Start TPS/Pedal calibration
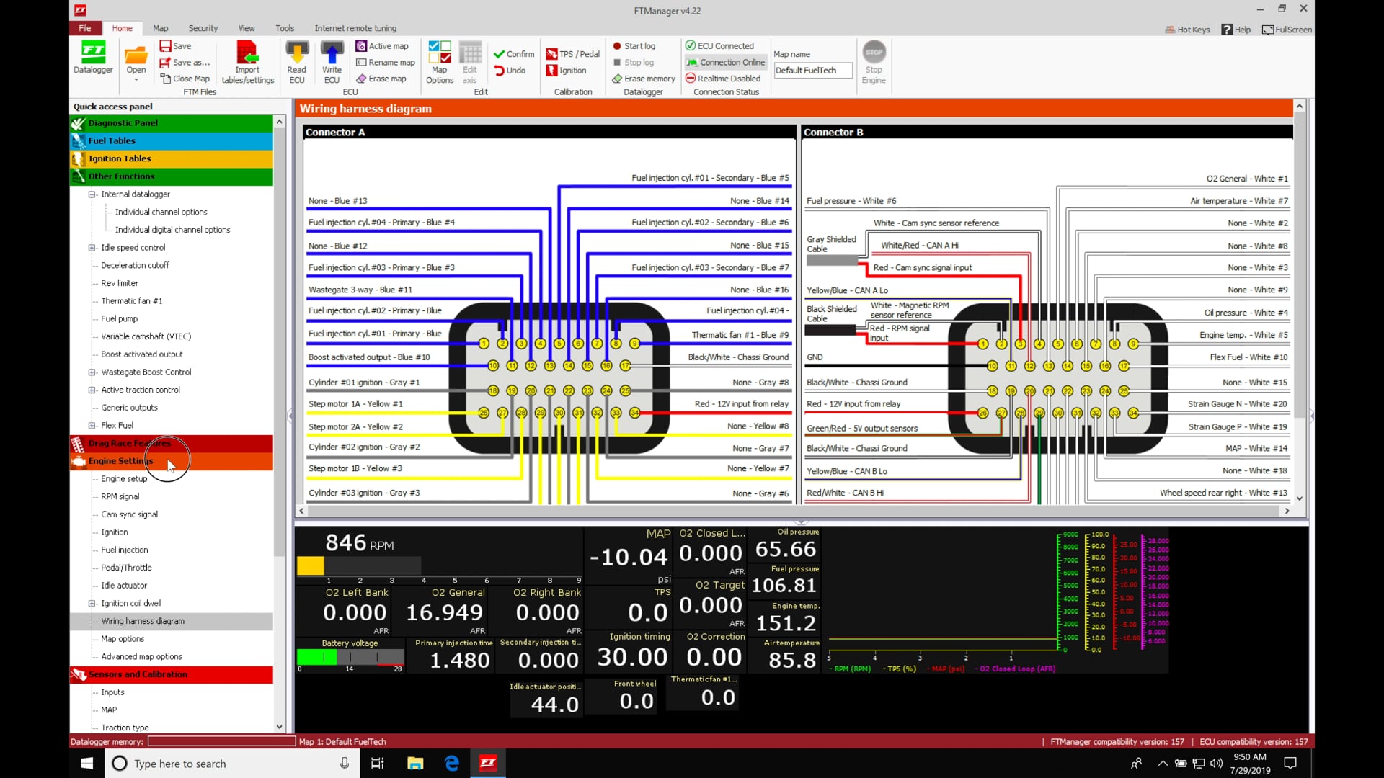The image size is (1384, 778). pyautogui.click(x=572, y=53)
